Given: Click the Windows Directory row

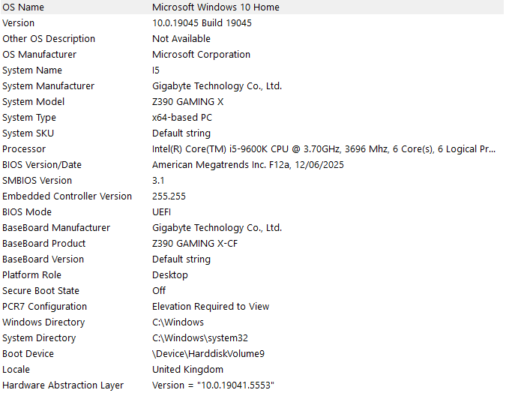Looking at the screenshot, I should (252, 322).
